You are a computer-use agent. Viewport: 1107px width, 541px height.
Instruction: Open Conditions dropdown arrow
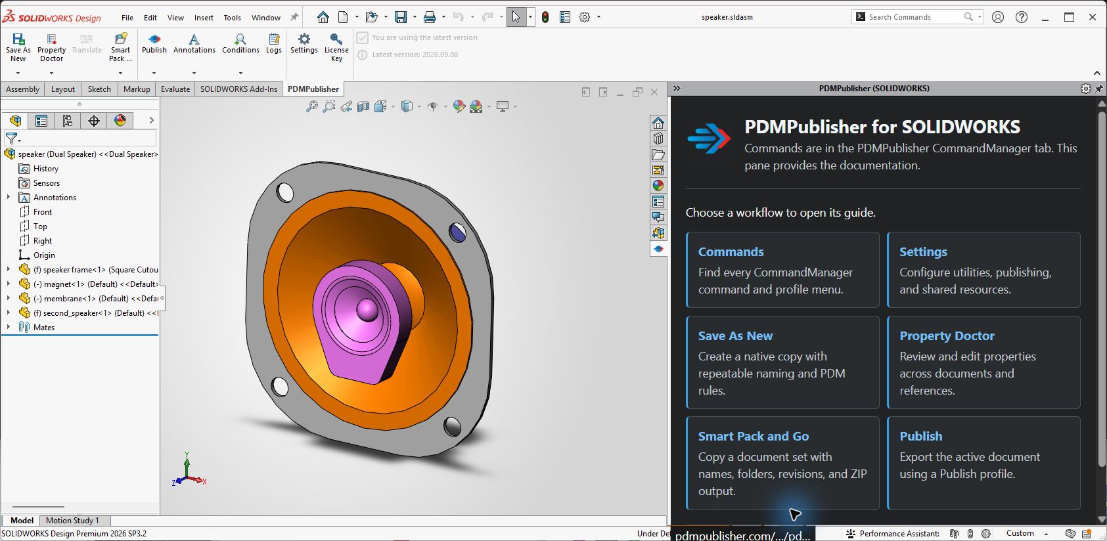coord(240,73)
